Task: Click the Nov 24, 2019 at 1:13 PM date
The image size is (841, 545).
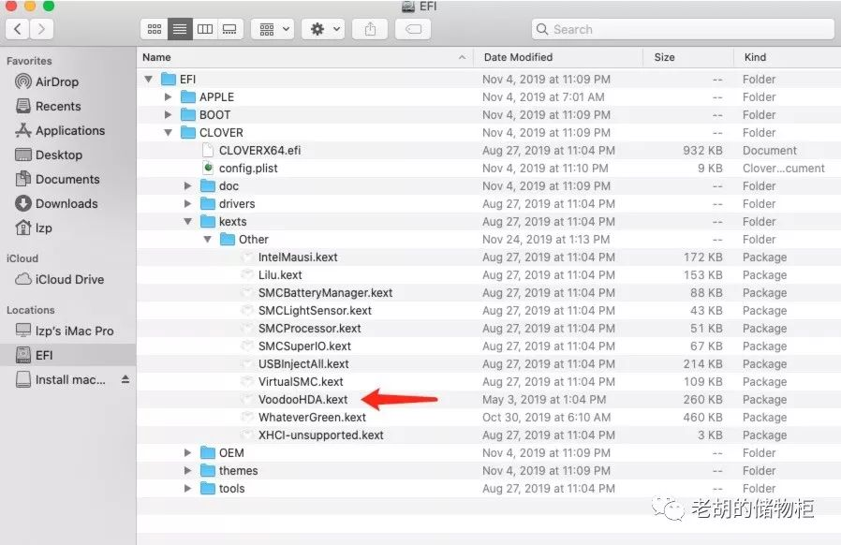Action: pos(546,239)
